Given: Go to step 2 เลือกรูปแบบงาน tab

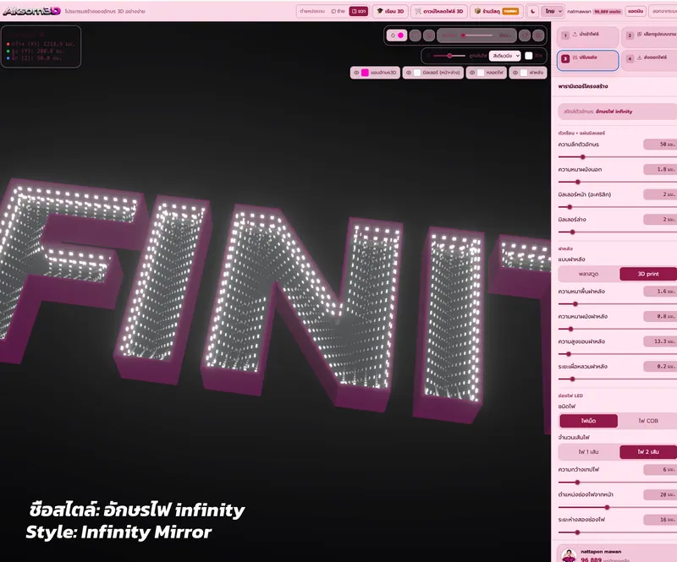Looking at the screenshot, I should click(x=649, y=36).
